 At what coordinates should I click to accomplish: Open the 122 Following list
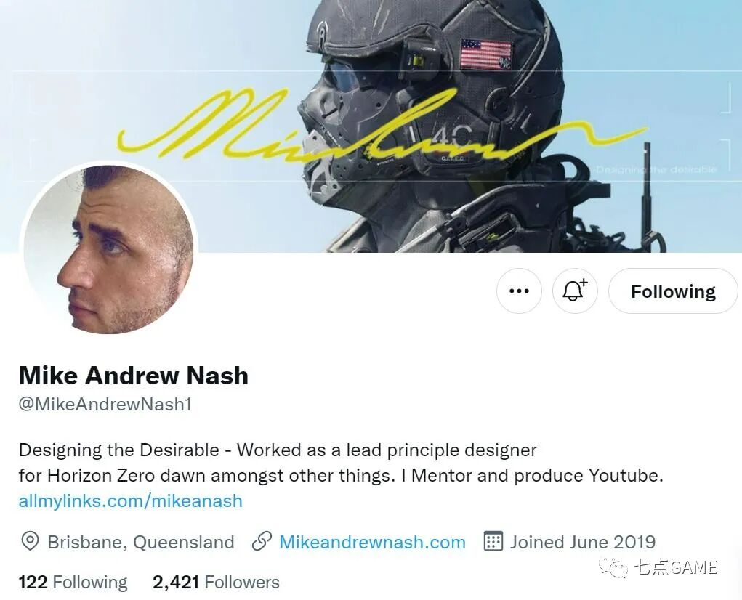pyautogui.click(x=73, y=582)
